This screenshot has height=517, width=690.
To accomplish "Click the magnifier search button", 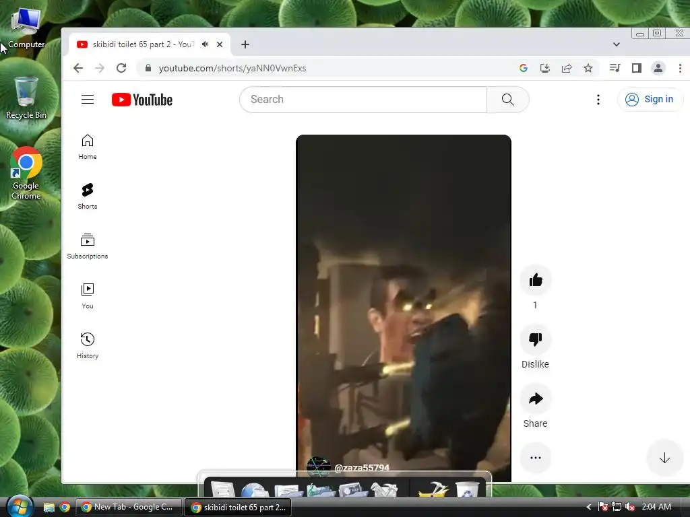I will [x=508, y=100].
